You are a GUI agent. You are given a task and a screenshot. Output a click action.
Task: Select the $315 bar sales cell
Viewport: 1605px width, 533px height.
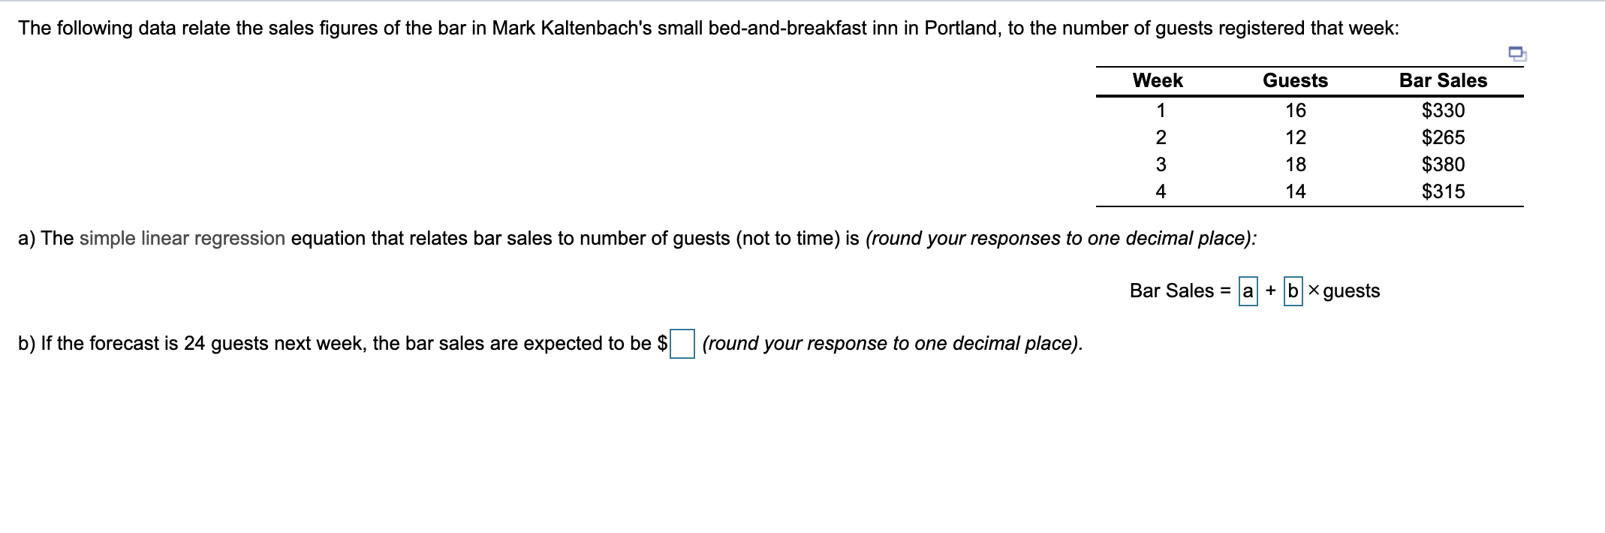coord(1443,191)
